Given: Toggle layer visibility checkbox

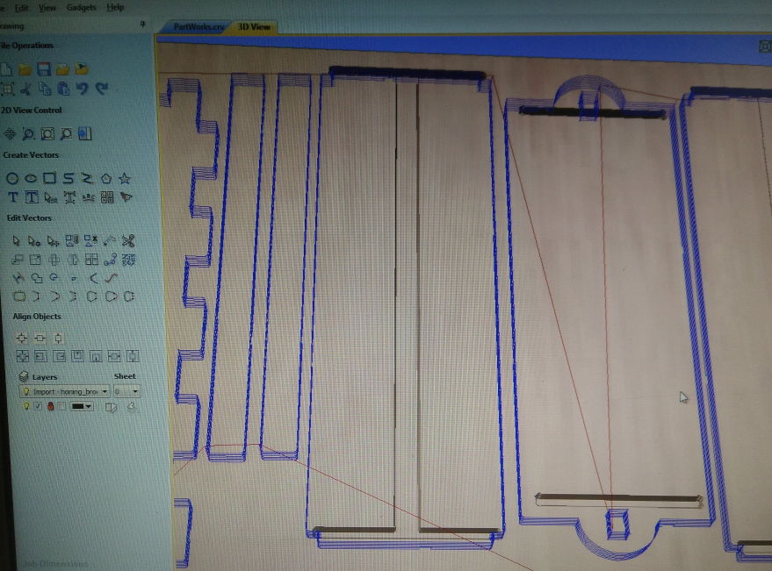Looking at the screenshot, I should 38,406.
